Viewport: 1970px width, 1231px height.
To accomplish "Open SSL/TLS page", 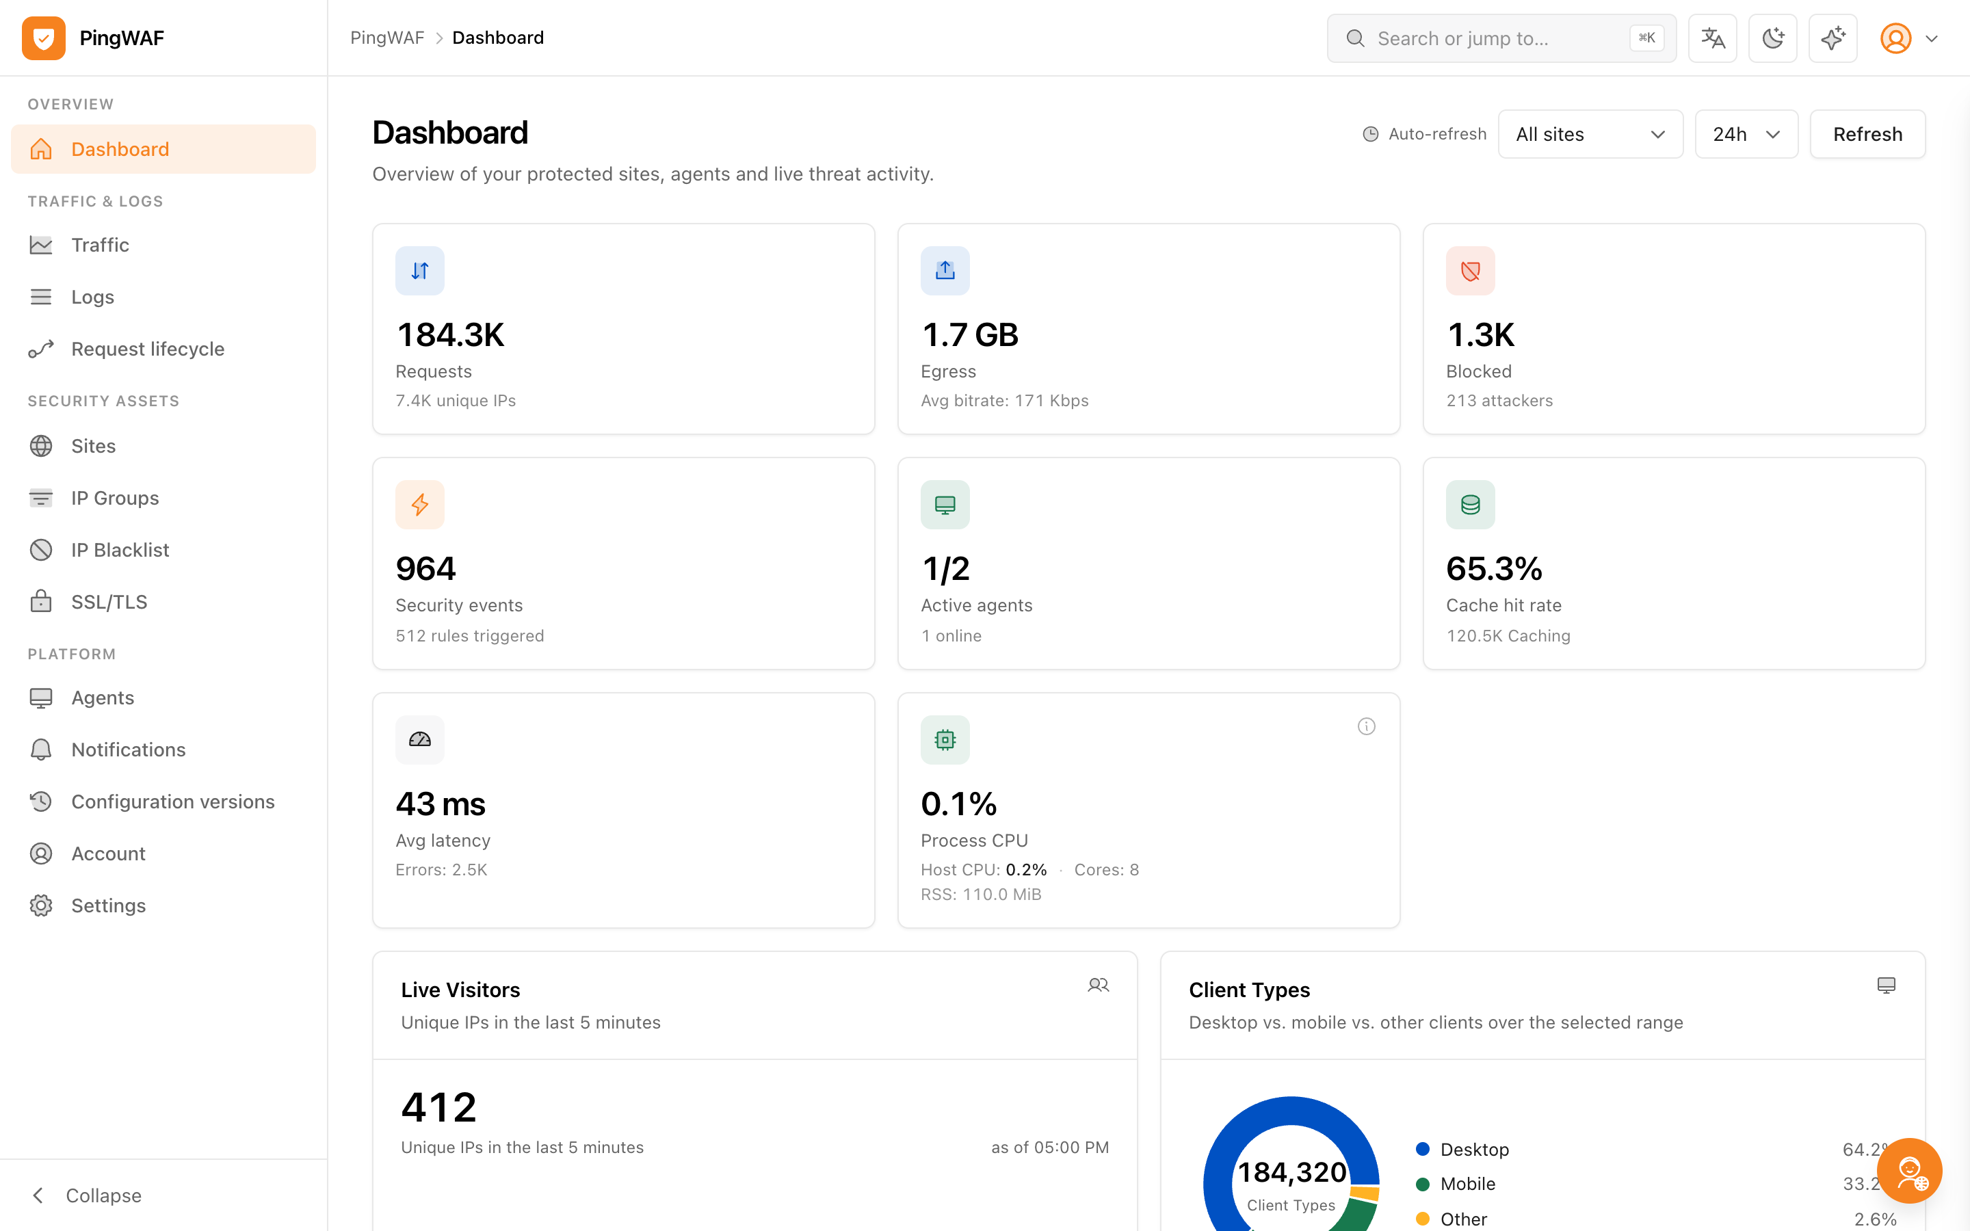I will pos(163,603).
